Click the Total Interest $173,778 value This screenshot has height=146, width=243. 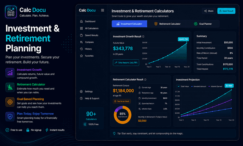tap(228, 69)
